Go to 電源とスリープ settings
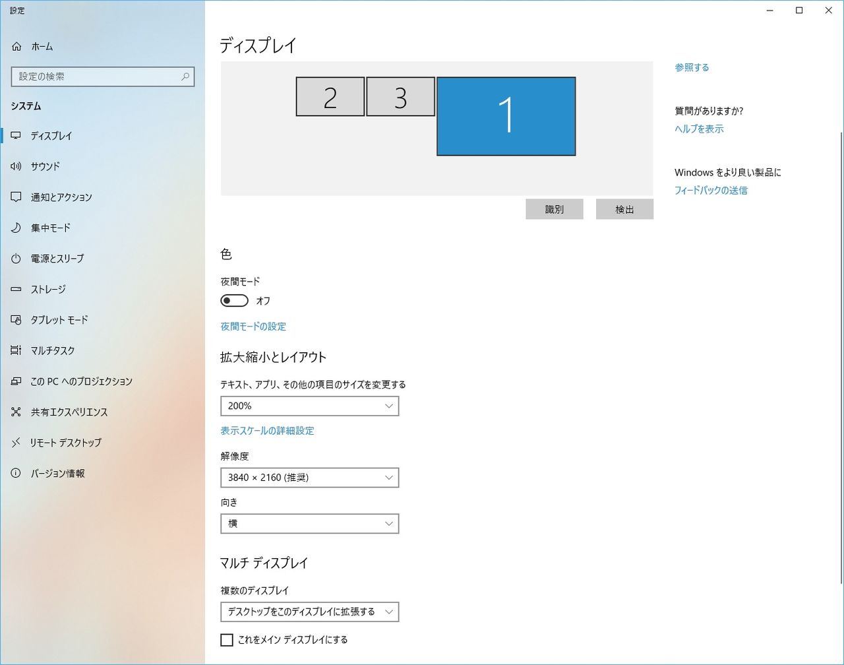Viewport: 844px width, 665px height. pos(103,259)
